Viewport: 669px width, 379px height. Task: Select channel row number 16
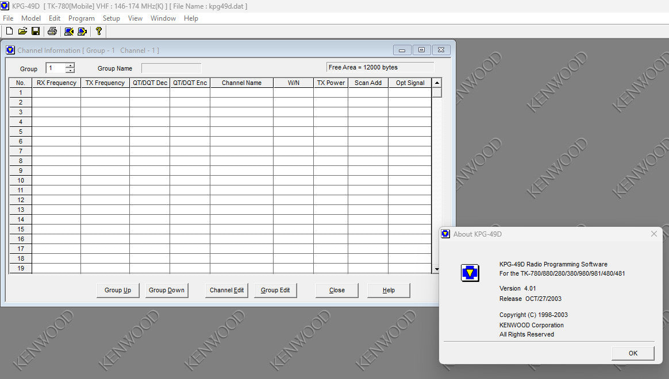point(21,239)
